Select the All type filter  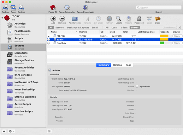coord(51,28)
